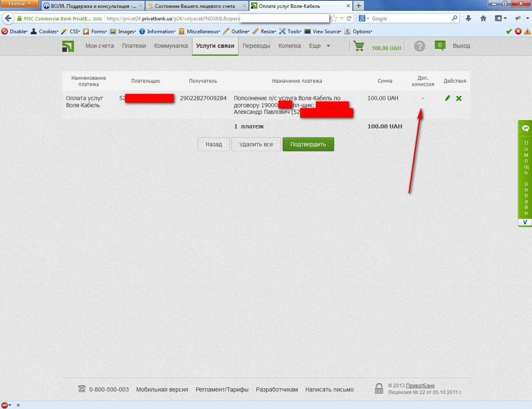Collapse the online help panel chevron
This screenshot has width=532, height=409.
click(525, 222)
